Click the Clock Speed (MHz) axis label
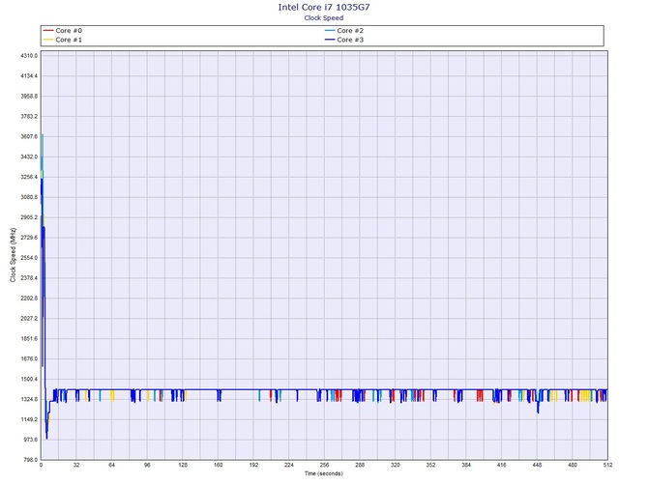Image resolution: width=648 pixels, height=485 pixels. point(13,255)
